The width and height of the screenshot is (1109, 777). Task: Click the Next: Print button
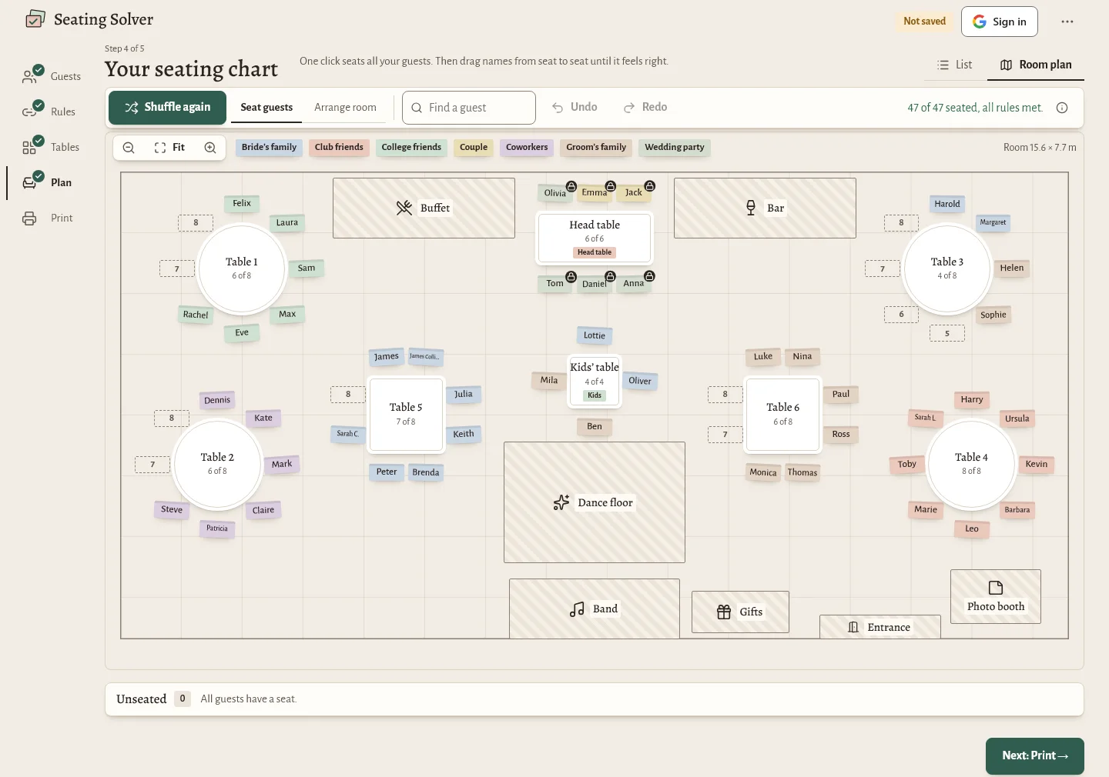[1035, 755]
